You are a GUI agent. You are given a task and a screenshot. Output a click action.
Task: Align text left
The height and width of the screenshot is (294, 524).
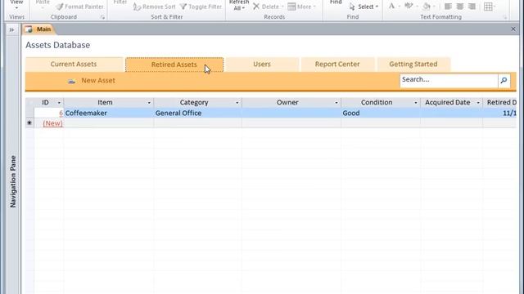[448, 7]
